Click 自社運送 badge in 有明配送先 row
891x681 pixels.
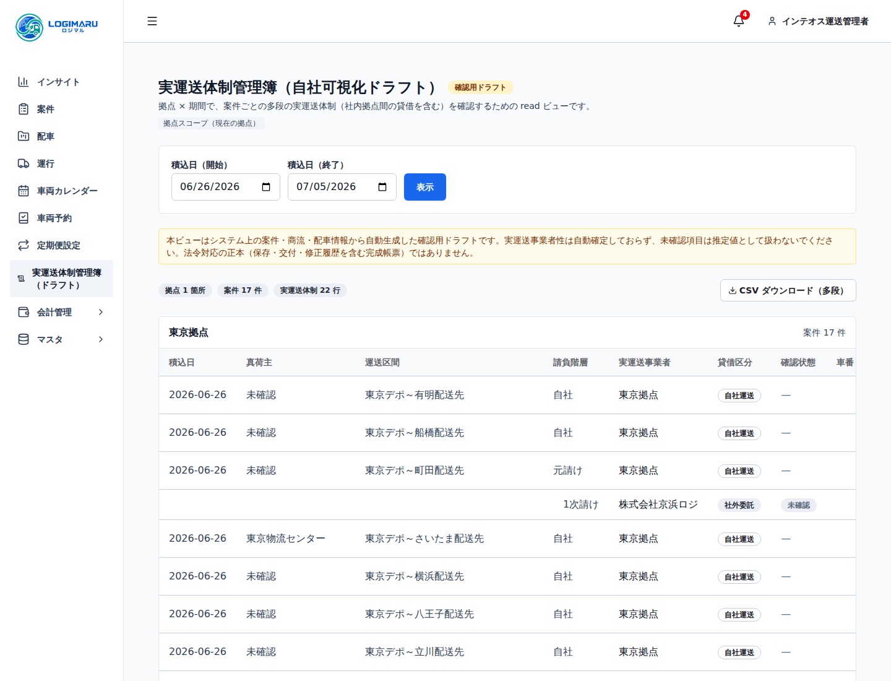click(x=739, y=396)
